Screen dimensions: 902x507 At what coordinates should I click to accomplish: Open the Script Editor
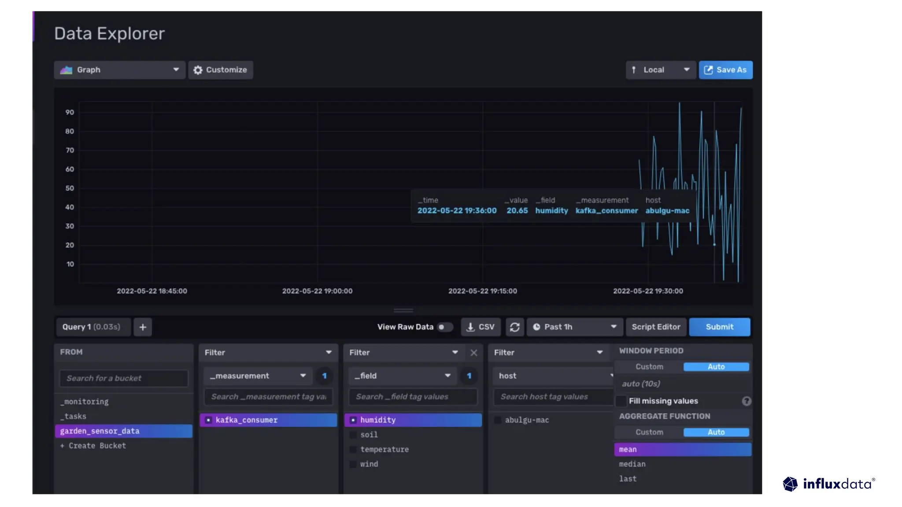655,327
